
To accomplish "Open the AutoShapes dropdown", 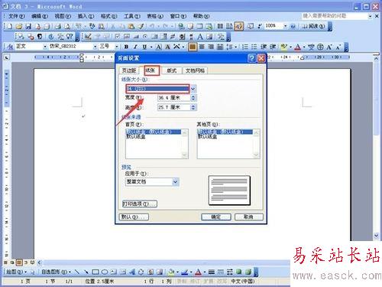I will tap(56, 272).
